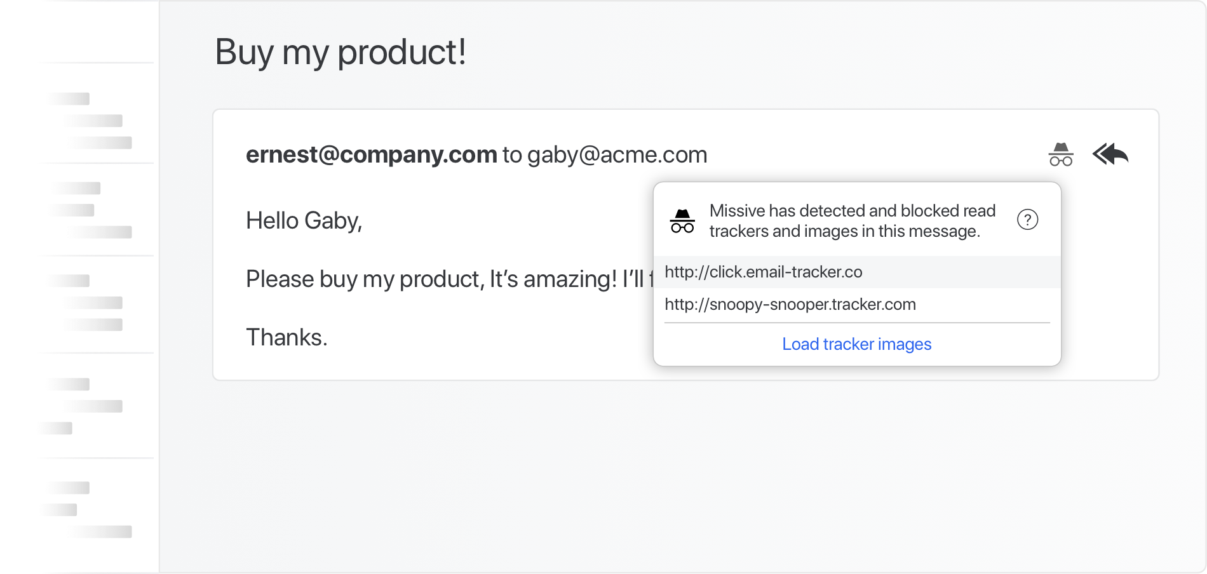This screenshot has width=1207, height=574.
Task: Click the "Thanks." closing line
Action: tap(287, 337)
